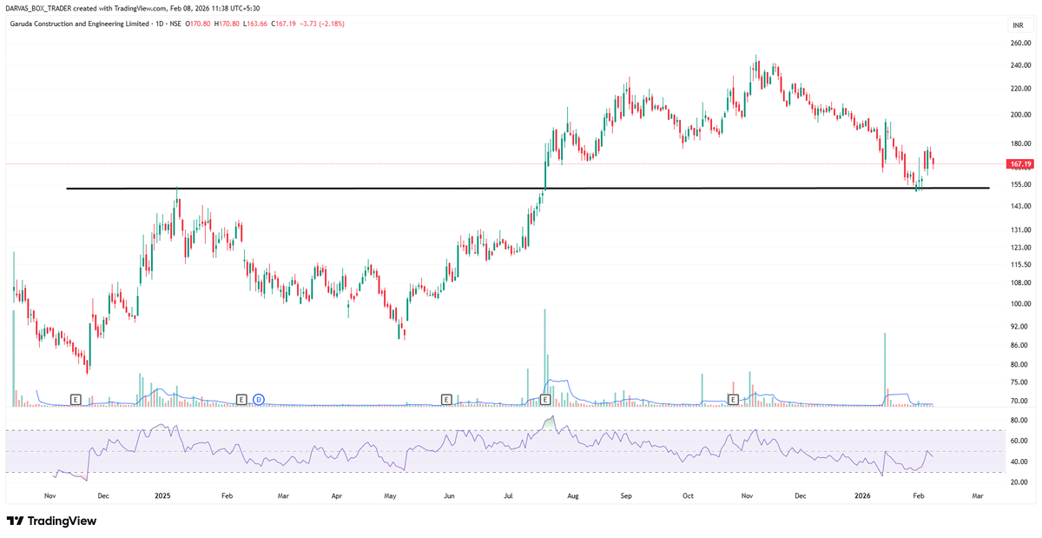The width and height of the screenshot is (1042, 538).
Task: Click the RSI '20.00' scale label
Action: point(1021,482)
